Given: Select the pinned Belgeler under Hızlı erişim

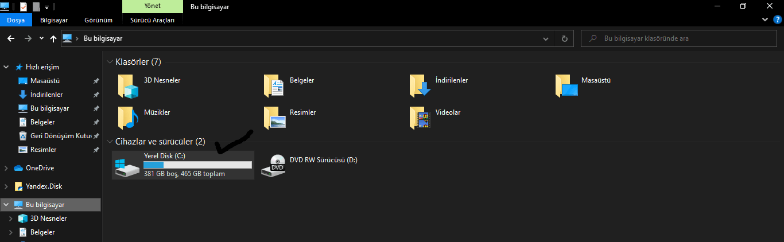Looking at the screenshot, I should 42,122.
